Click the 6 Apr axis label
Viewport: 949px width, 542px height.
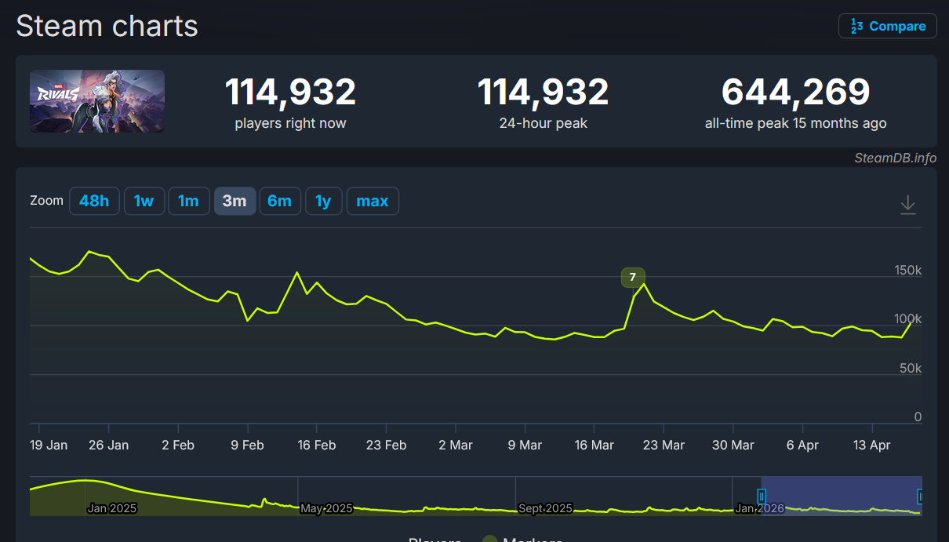coord(802,445)
